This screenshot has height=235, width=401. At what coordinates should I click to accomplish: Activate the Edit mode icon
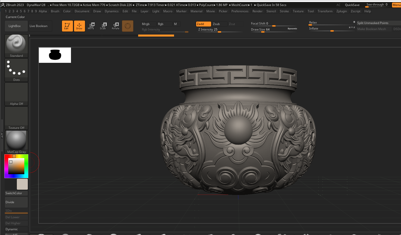(x=67, y=26)
